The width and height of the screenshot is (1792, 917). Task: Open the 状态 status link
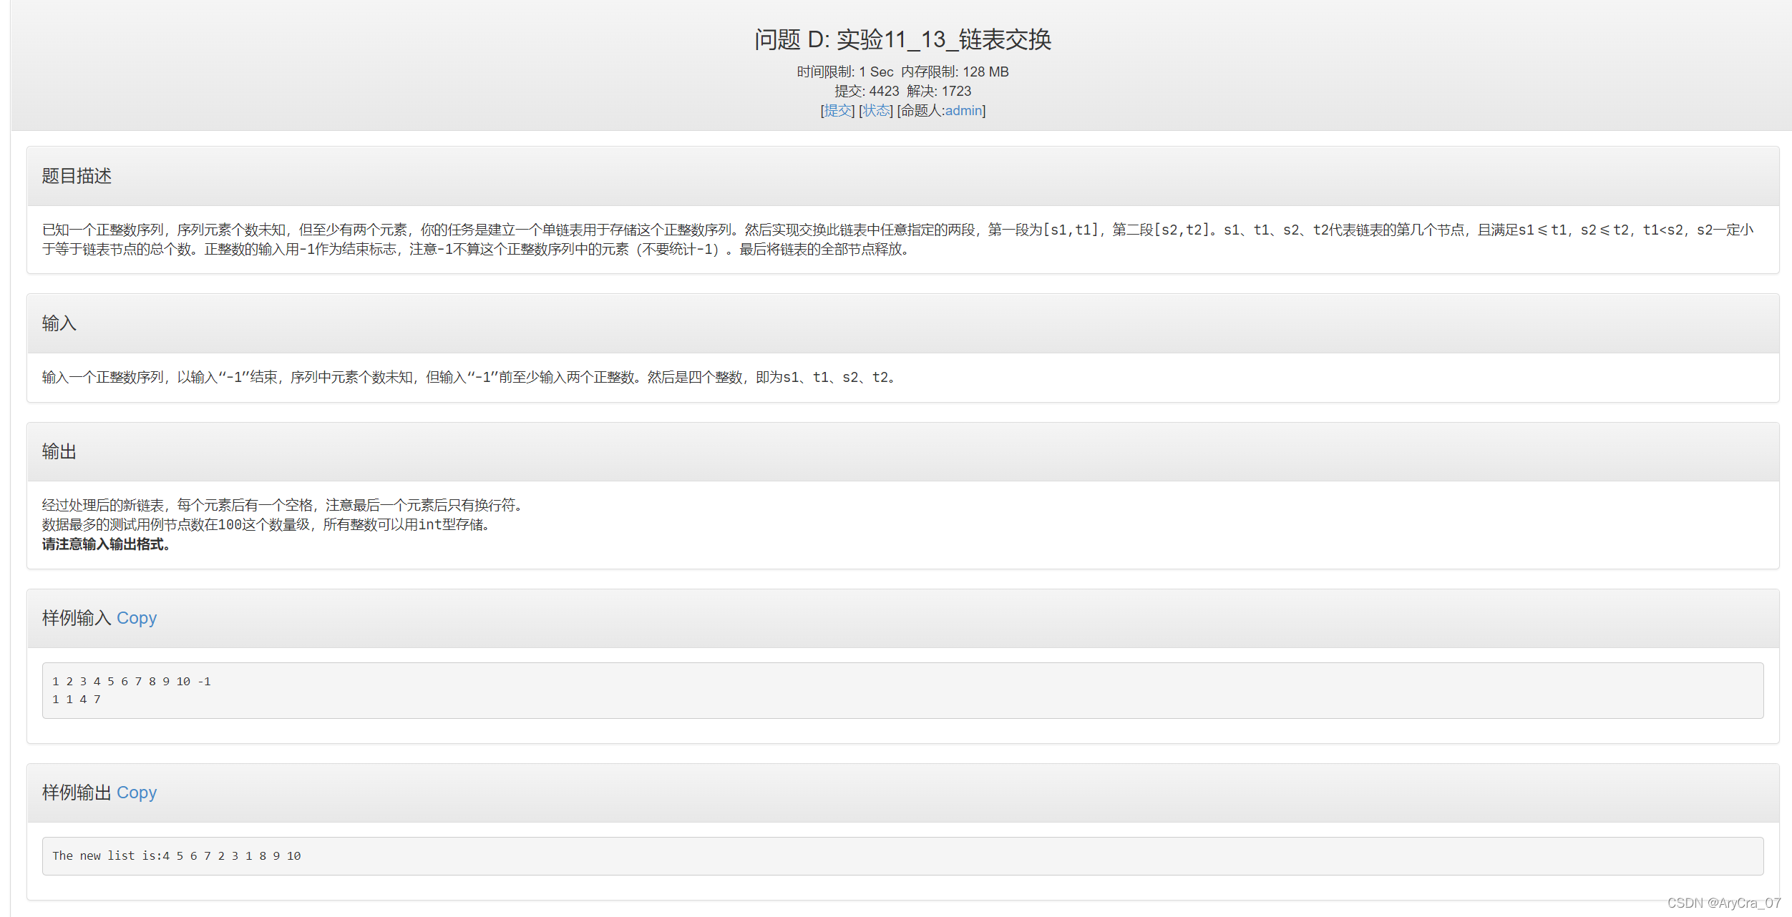point(876,111)
